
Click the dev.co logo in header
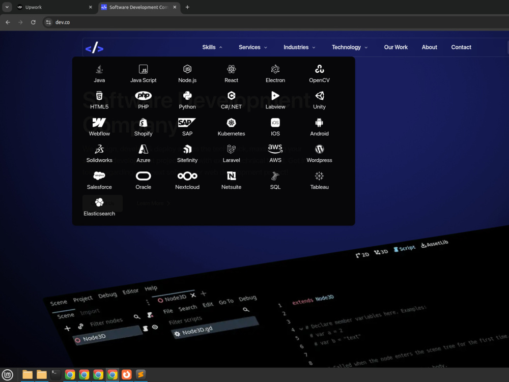pos(95,48)
